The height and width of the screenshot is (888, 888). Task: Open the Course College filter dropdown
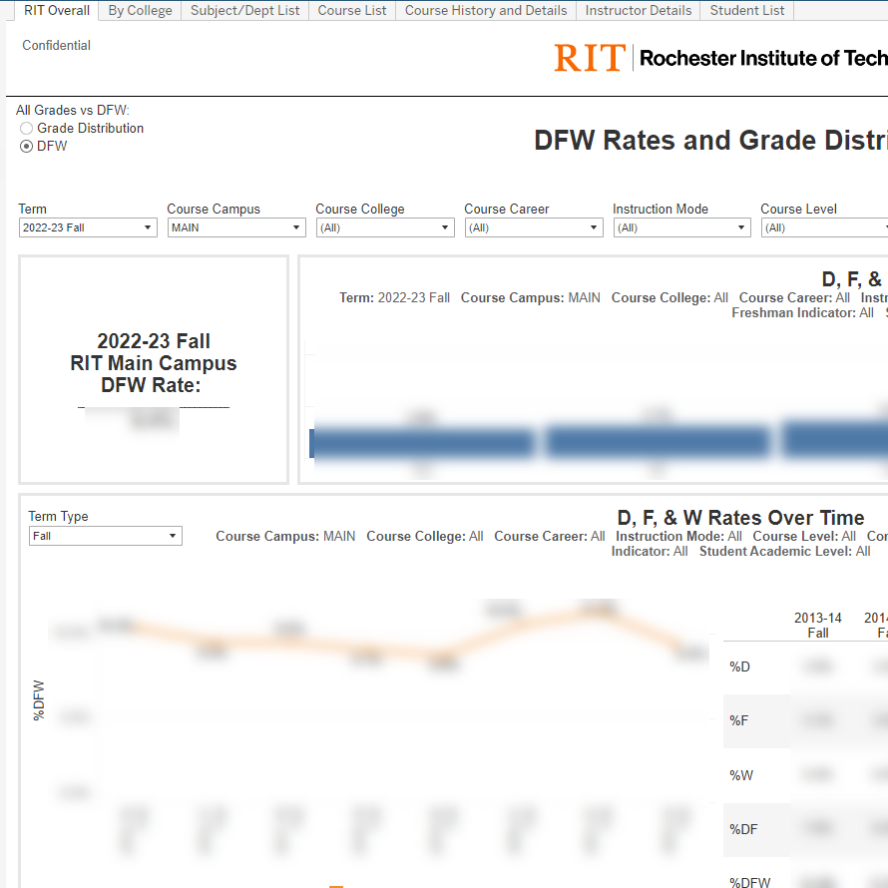[x=385, y=227]
